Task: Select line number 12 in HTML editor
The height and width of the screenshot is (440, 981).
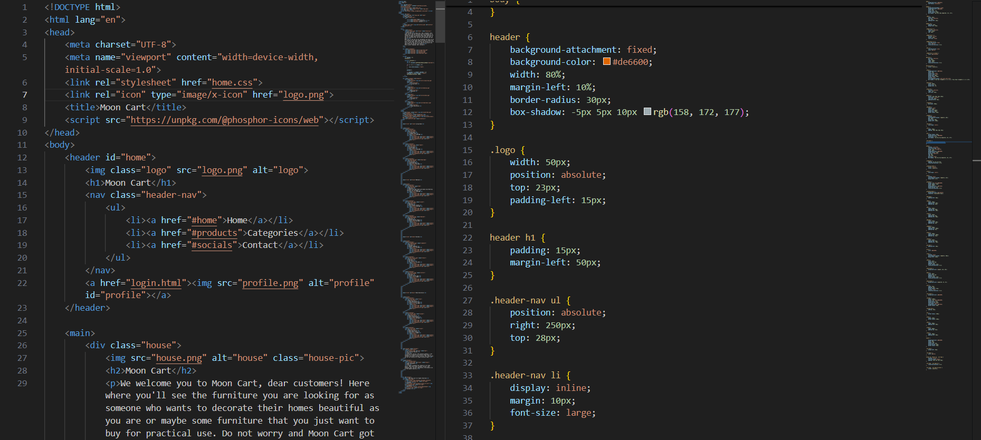Action: click(22, 157)
